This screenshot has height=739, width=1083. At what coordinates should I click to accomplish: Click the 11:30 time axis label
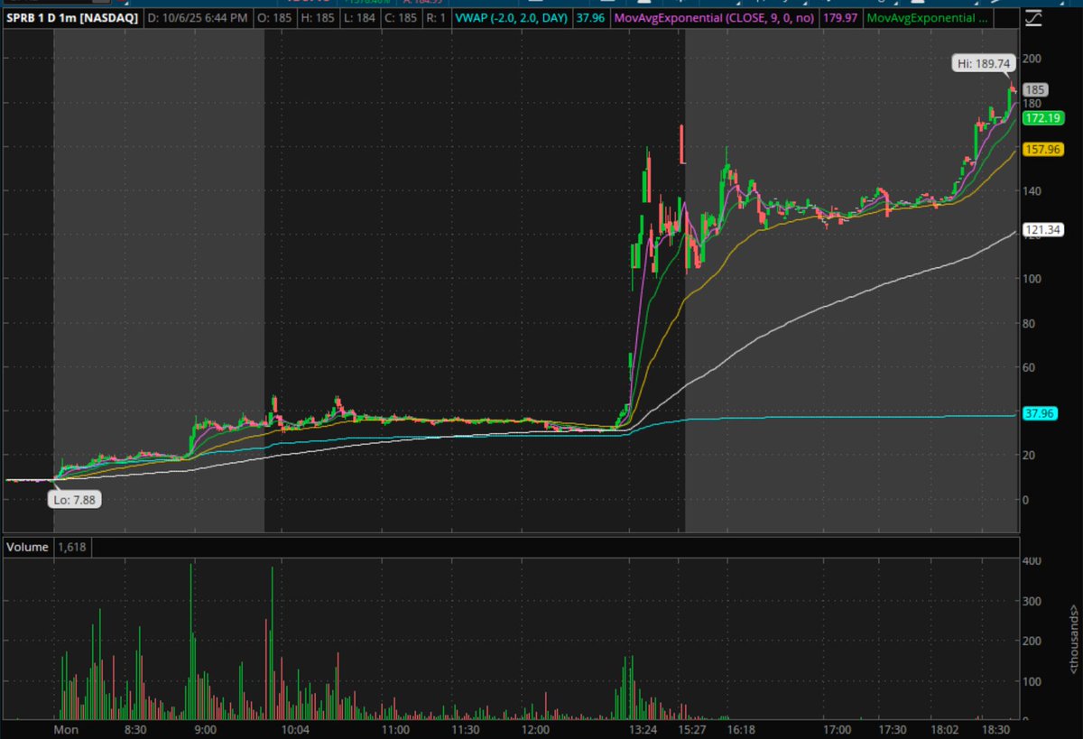tap(466, 728)
